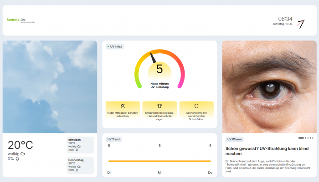Click the komma,tec logo
Viewport: 319px width, 182px height.
[x=21, y=20]
